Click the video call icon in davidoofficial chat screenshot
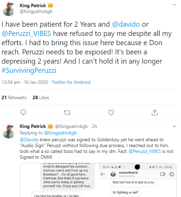Viewport: 181px width, 197px height. pos(163,174)
